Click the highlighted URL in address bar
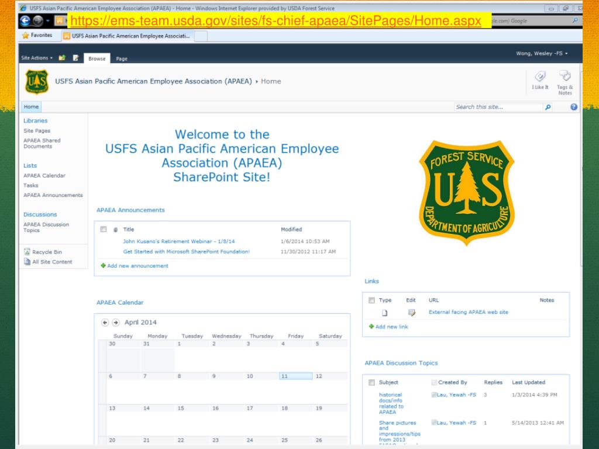599x449 pixels. click(x=276, y=20)
